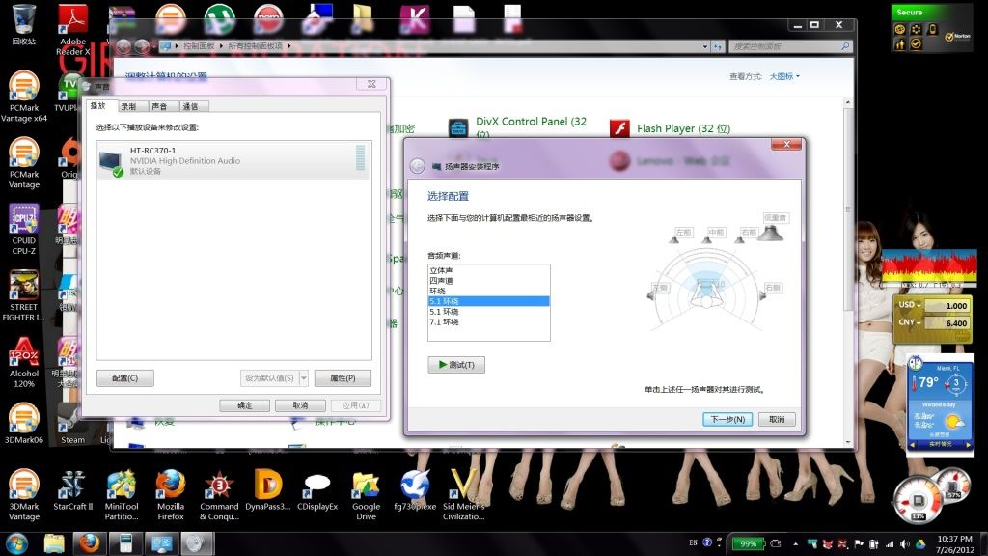
Task: Open the clock showing 10:37 PM
Action: (954, 544)
